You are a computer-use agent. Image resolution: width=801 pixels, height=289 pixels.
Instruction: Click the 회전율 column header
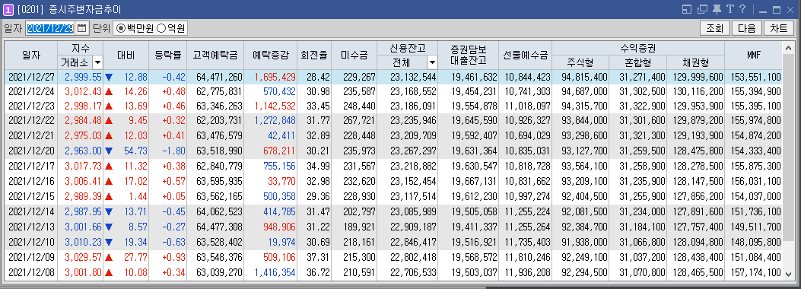coord(314,56)
